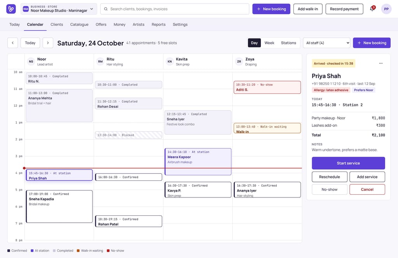Open Ananya Iyer hair styling appointment
This screenshot has height=258, width=398.
pyautogui.click(x=267, y=190)
